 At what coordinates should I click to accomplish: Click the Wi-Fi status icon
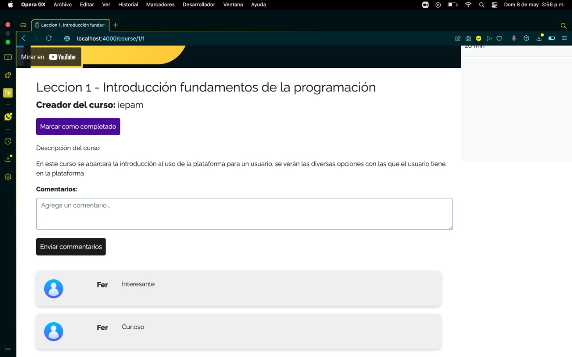pyautogui.click(x=468, y=4)
